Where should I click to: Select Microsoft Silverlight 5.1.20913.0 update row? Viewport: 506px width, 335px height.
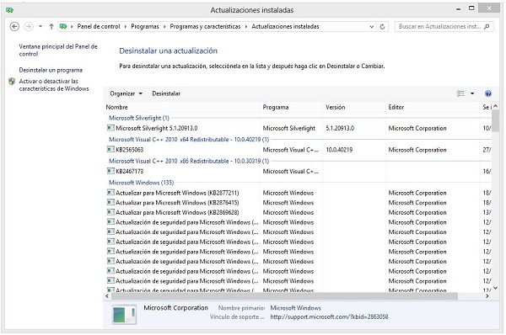298,128
